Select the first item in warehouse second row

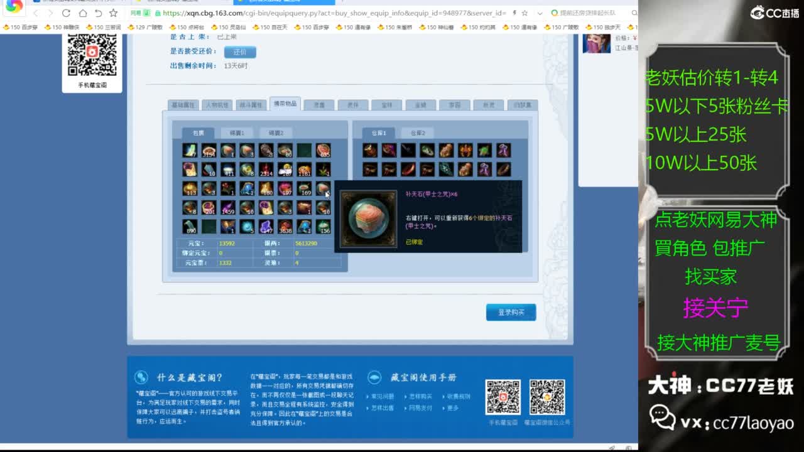point(370,169)
